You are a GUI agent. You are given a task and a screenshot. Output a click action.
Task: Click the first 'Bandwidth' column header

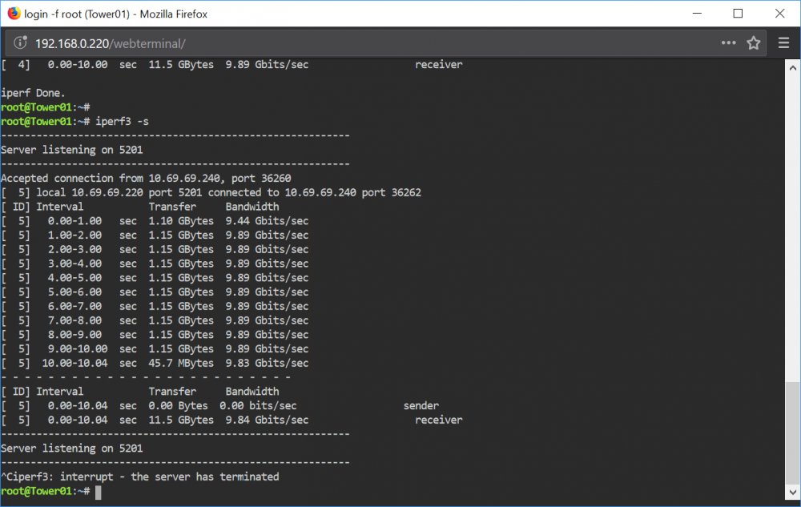pos(252,207)
